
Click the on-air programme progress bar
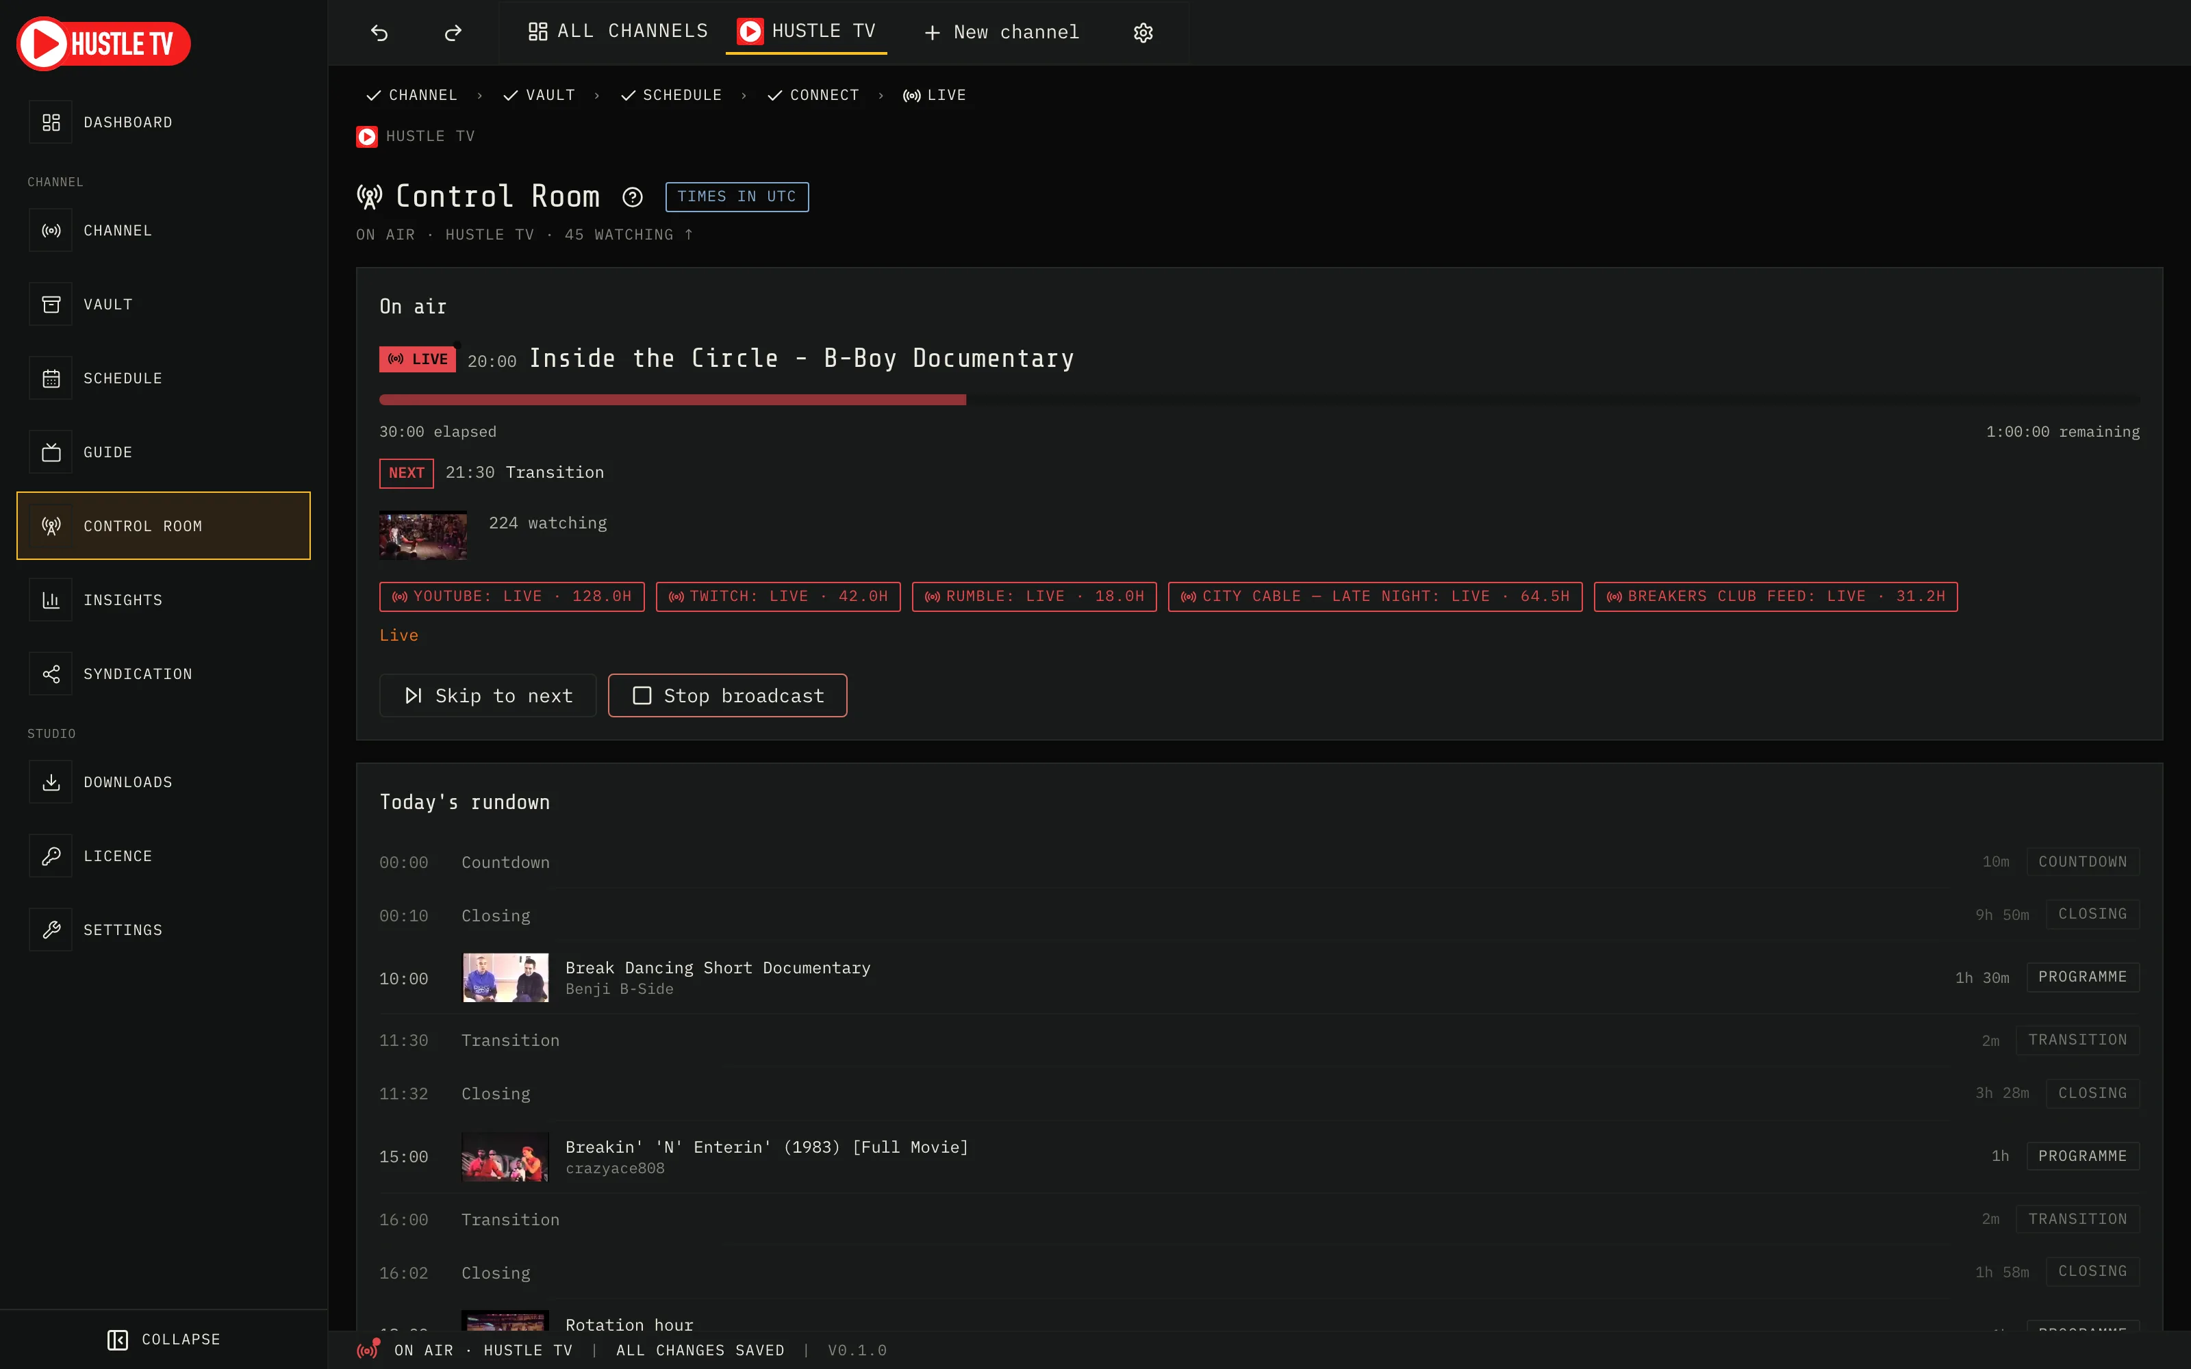(x=1259, y=399)
